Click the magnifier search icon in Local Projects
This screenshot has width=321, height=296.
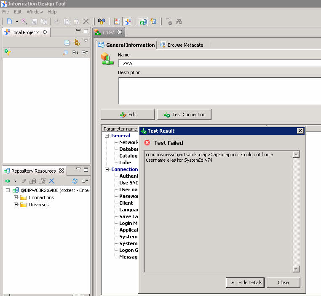coord(65,53)
